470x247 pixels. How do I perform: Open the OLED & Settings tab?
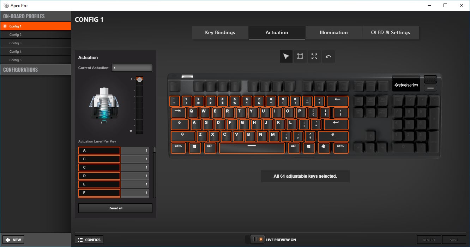click(391, 32)
